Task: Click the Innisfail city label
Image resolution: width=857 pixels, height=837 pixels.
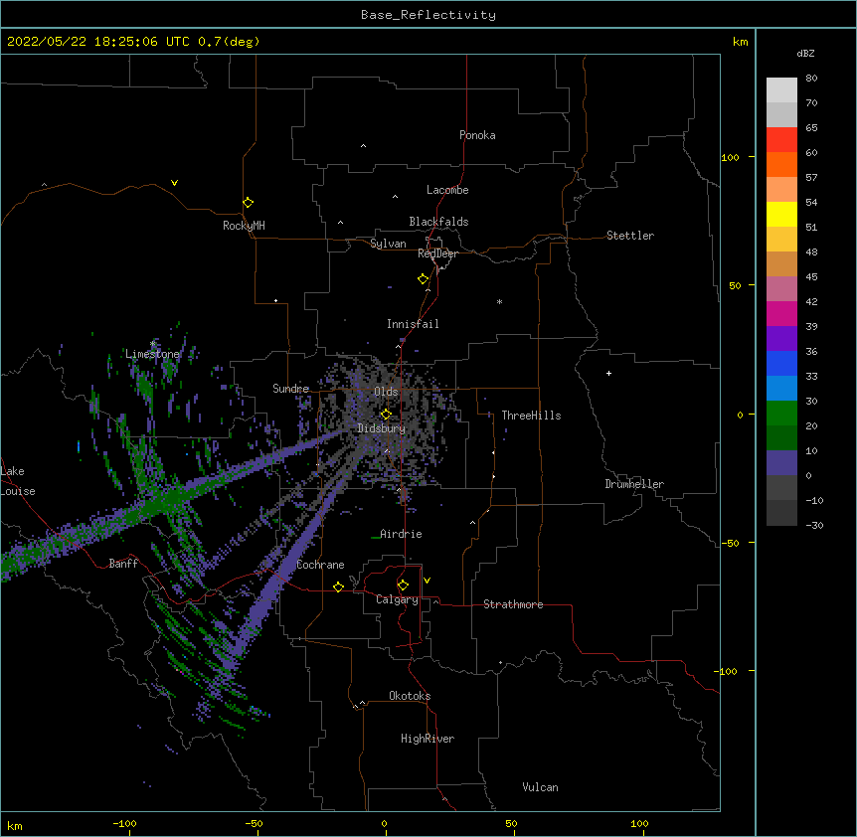Action: click(x=413, y=324)
